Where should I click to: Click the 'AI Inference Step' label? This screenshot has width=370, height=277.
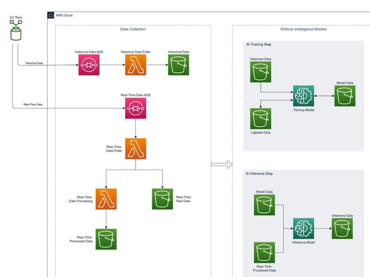259,174
